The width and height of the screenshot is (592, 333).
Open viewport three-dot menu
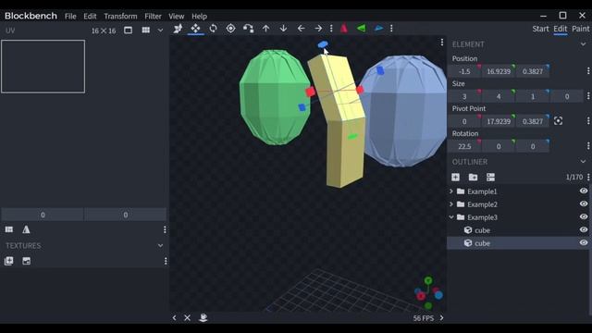442,43
